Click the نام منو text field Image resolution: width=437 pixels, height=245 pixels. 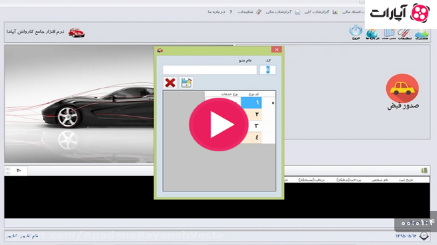pyautogui.click(x=209, y=70)
